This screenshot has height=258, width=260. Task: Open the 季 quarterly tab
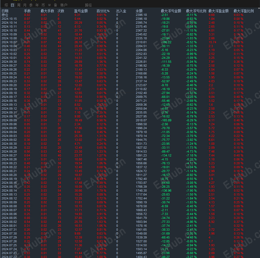click(31, 5)
